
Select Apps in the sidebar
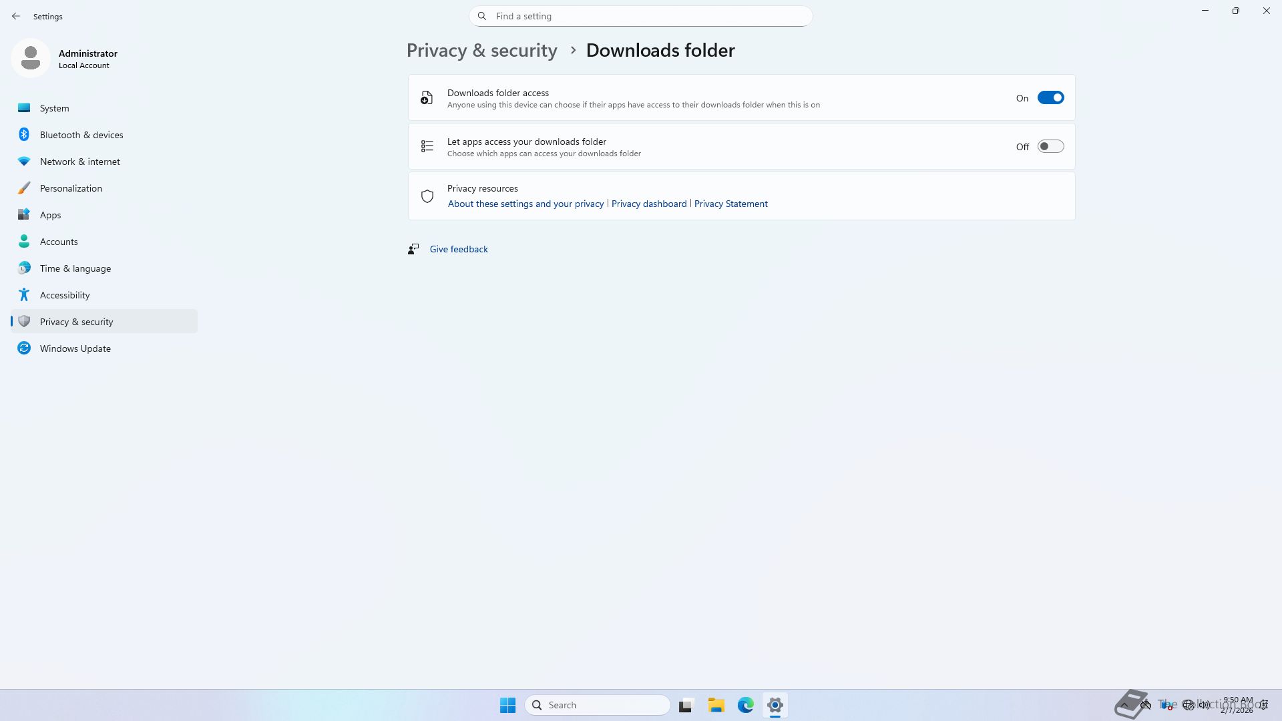point(50,215)
